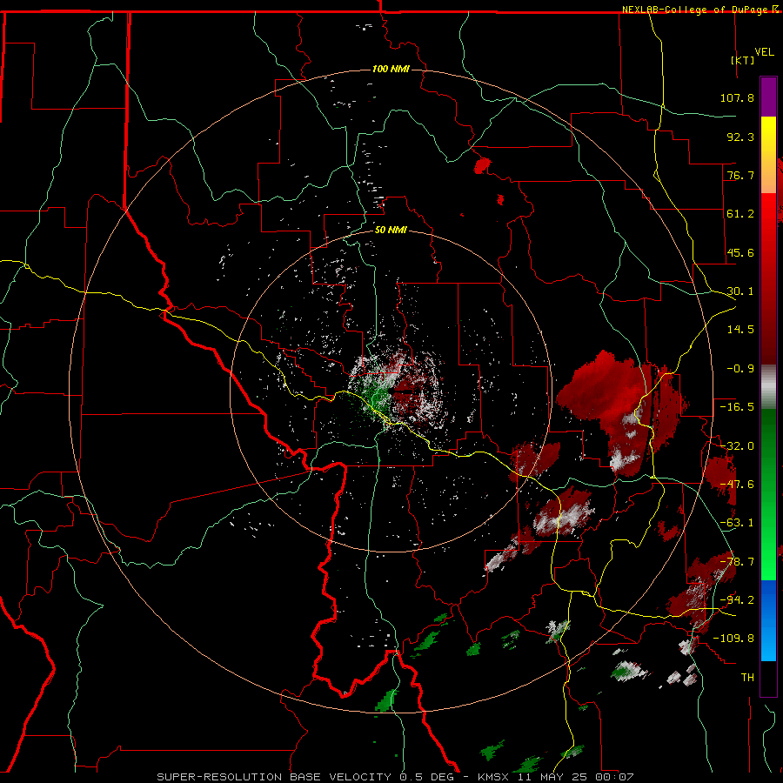Click the purple segment of the color bar

(768, 97)
